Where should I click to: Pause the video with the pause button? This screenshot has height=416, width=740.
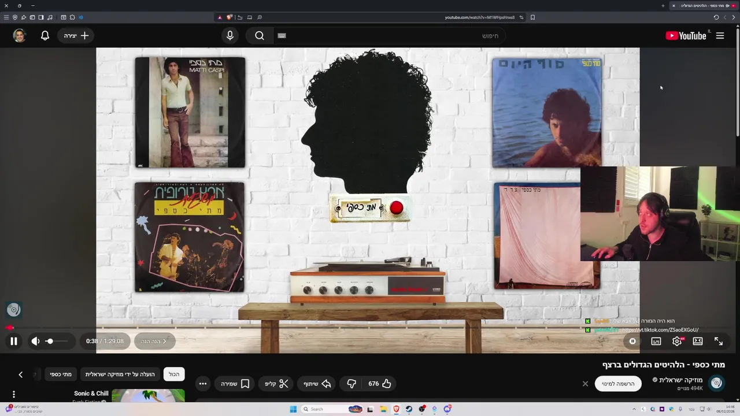[x=14, y=341]
